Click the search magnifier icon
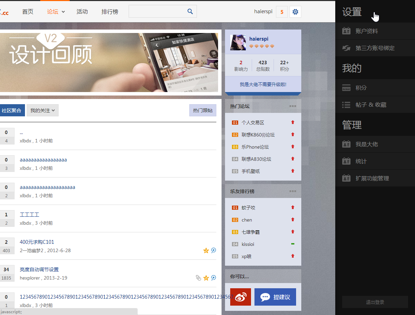This screenshot has height=315, width=415. [x=190, y=11]
